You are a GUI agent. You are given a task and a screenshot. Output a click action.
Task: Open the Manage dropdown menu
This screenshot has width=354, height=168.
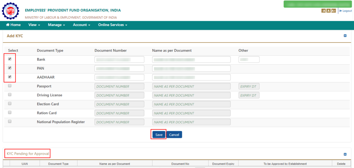[x=56, y=25]
